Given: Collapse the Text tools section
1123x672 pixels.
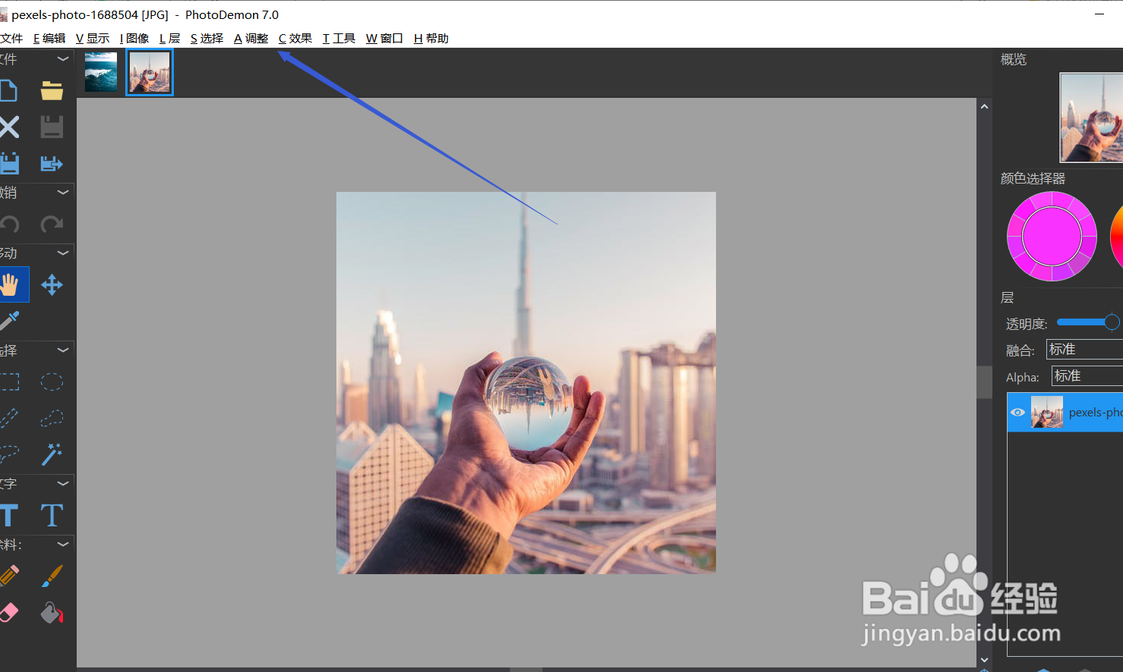Looking at the screenshot, I should coord(63,483).
